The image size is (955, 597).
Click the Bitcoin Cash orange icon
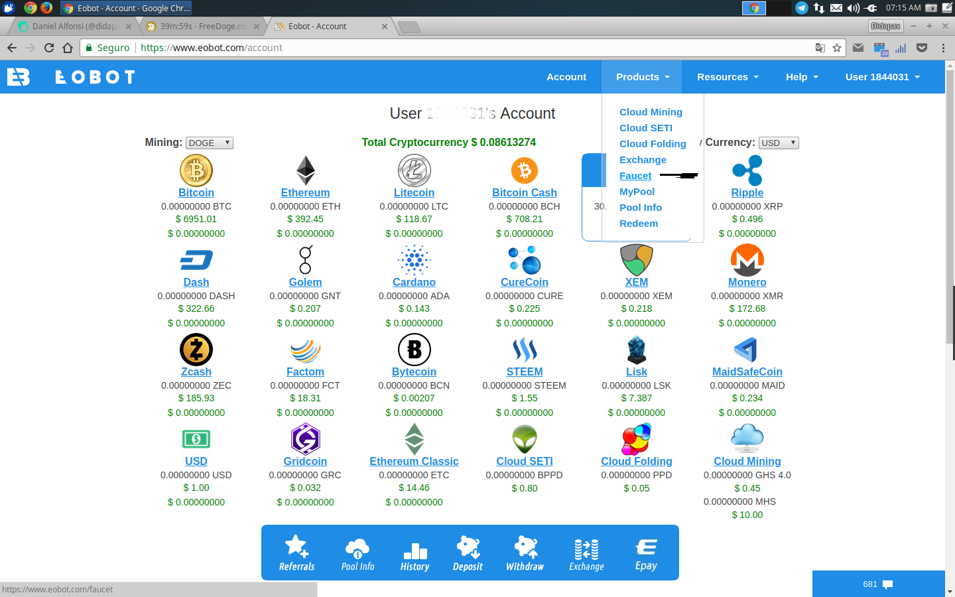525,170
